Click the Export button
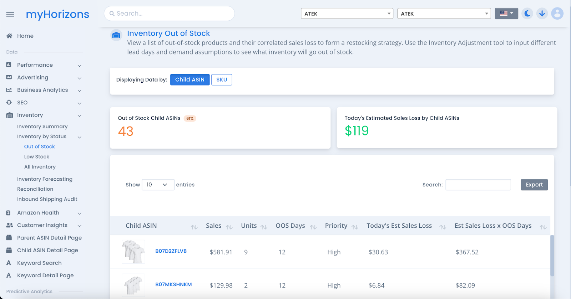Screen dimensions: 571x299 [x=534, y=185]
